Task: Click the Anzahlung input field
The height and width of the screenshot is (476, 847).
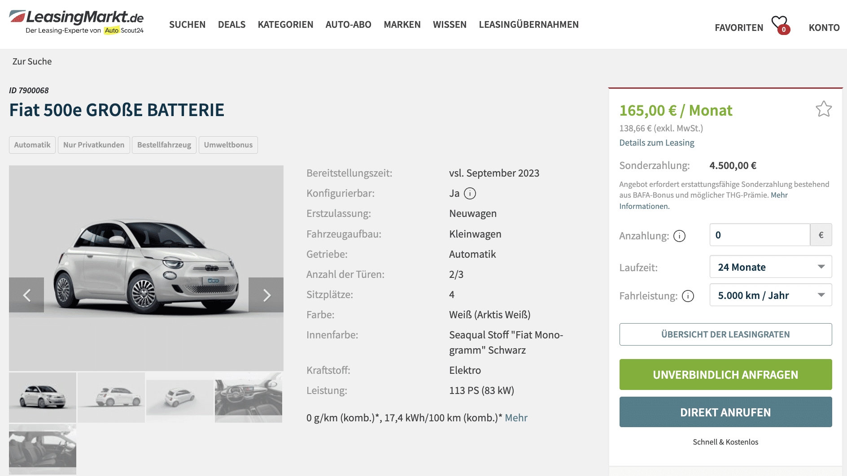Action: coord(760,235)
